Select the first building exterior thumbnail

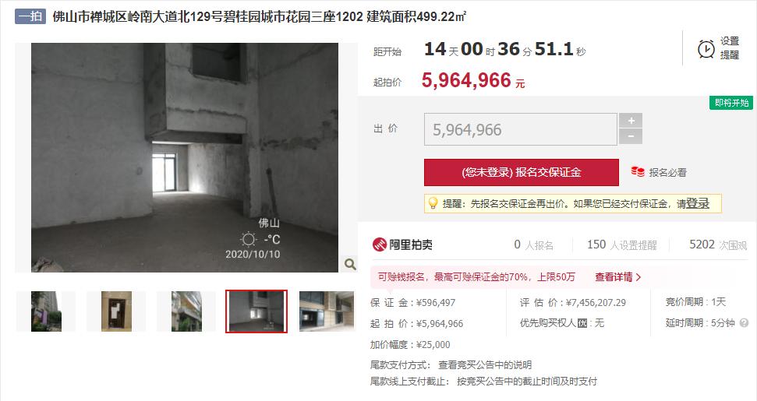[46, 311]
